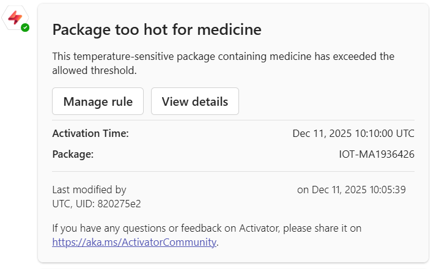Click the 'allowed threshold.' description line
This screenshot has width=439, height=269.
point(94,71)
